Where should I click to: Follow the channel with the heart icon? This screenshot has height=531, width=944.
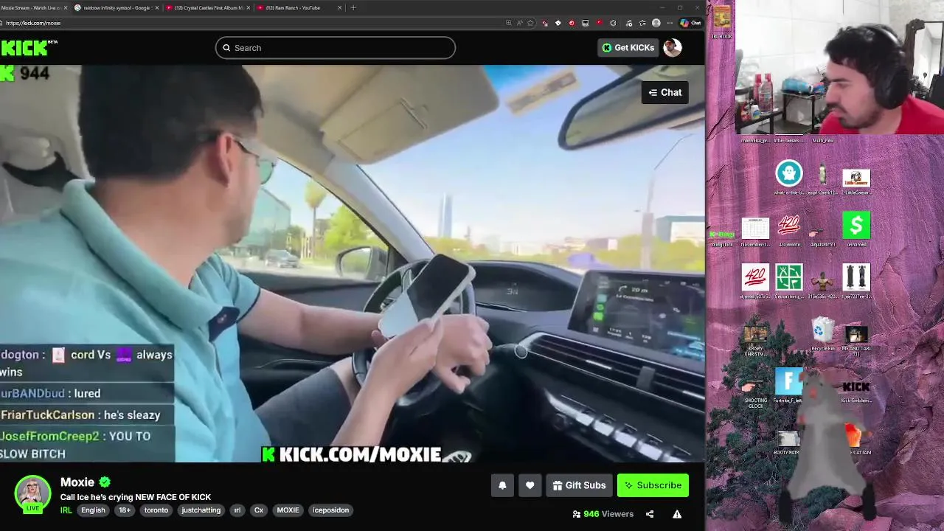tap(530, 485)
